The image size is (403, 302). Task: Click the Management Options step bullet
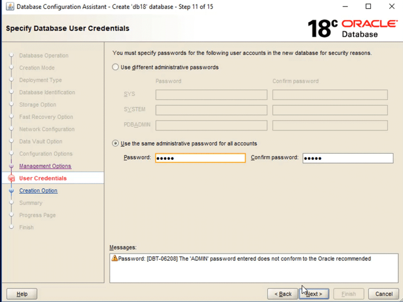pos(11,166)
